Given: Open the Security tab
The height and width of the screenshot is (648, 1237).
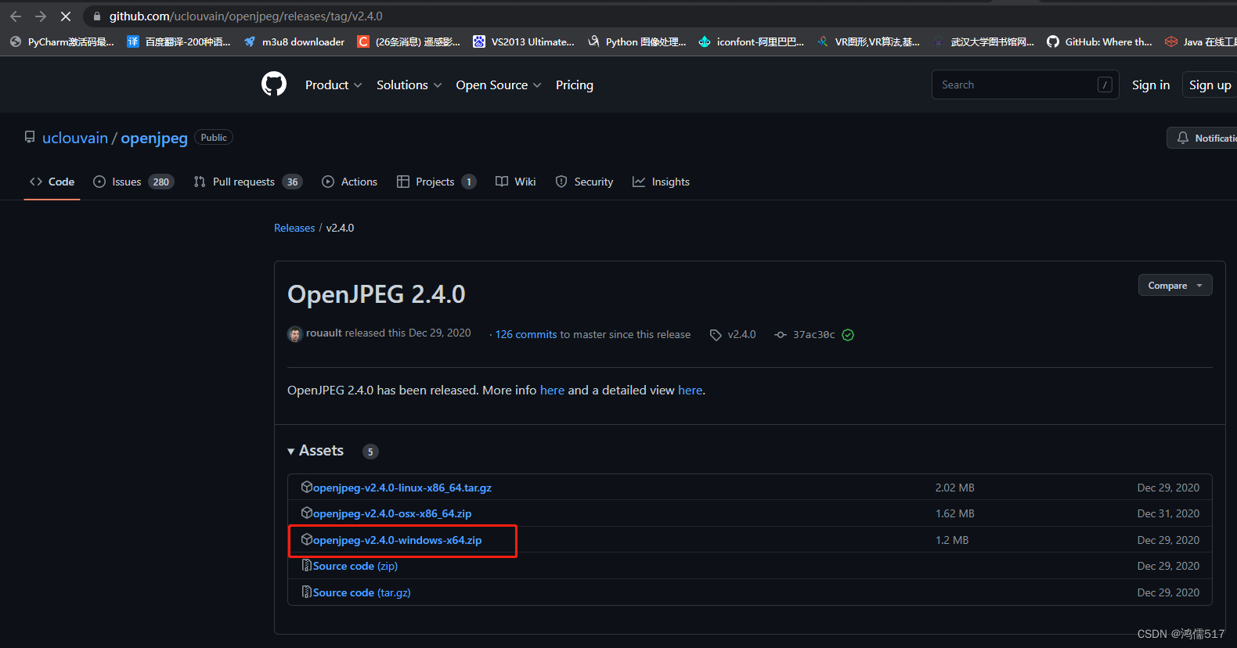Looking at the screenshot, I should (584, 182).
